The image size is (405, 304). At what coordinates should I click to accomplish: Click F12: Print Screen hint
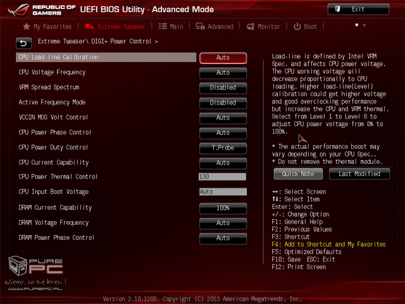pyautogui.click(x=299, y=267)
